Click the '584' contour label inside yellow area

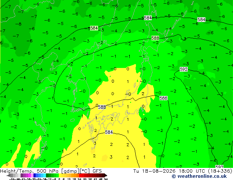[109, 132]
